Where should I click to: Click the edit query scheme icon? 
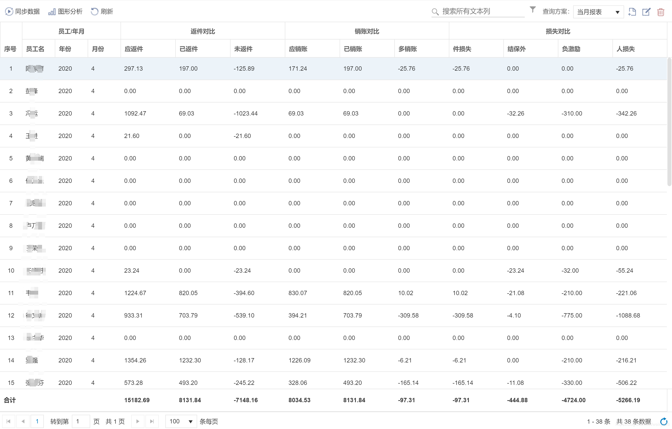coord(646,12)
